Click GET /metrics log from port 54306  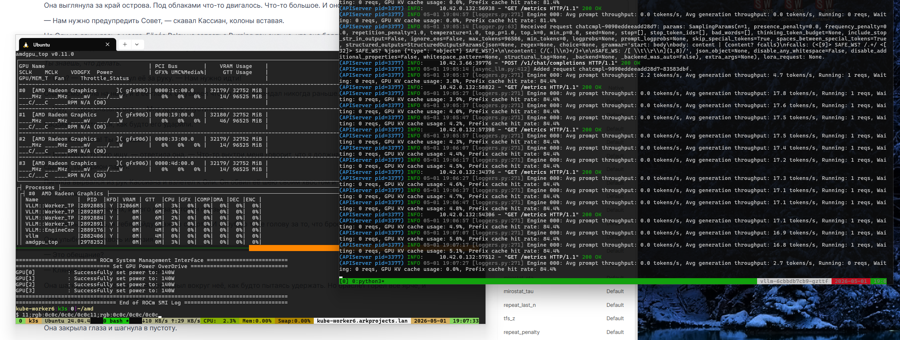tap(470, 215)
